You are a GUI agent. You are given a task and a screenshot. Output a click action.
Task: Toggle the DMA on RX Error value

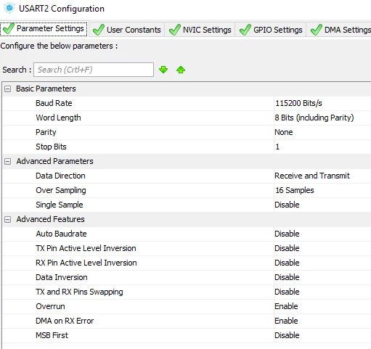tap(322, 321)
